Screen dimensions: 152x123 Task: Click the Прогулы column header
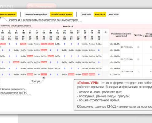[x=138, y=35]
